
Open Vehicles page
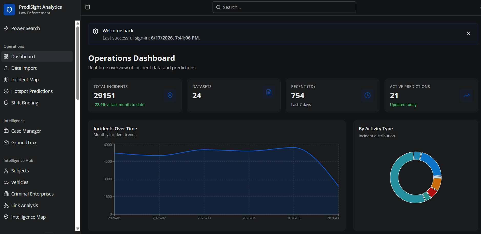pos(37,182)
